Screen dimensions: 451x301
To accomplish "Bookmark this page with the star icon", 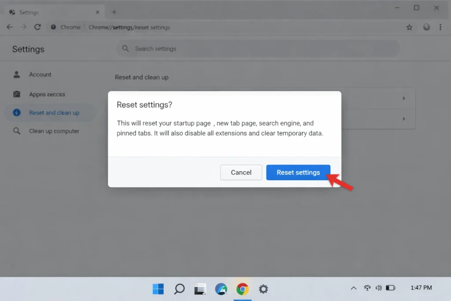I will (x=409, y=27).
